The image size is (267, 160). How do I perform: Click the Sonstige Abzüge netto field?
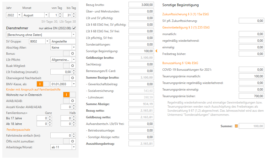tap(141, 137)
